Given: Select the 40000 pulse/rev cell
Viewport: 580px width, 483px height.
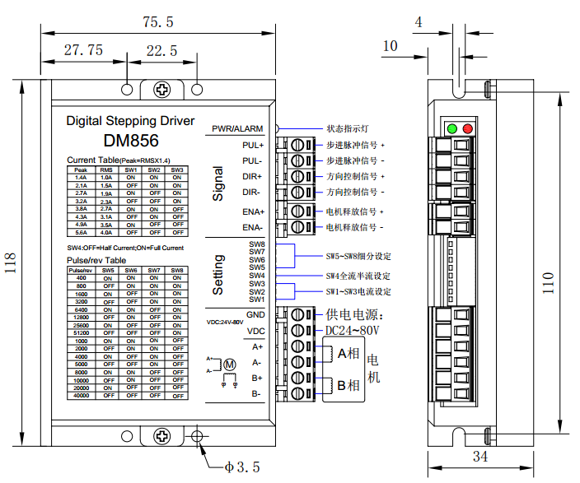Looking at the screenshot, I should tap(81, 396).
